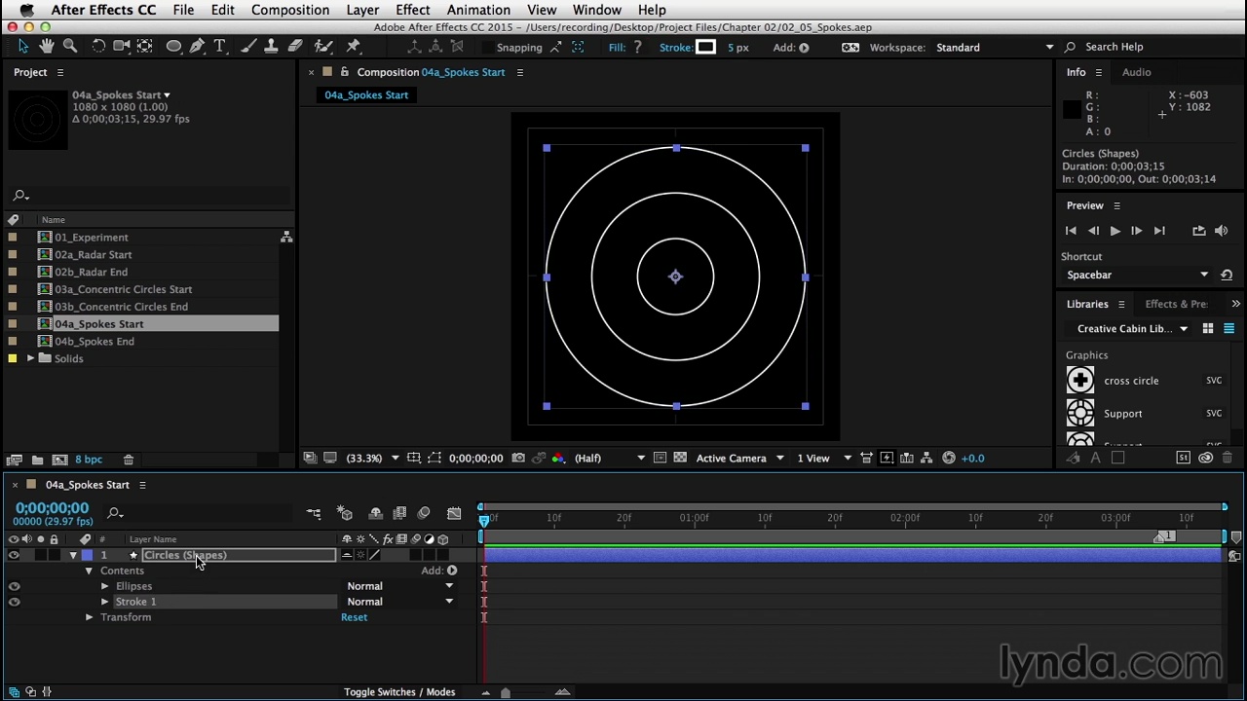Select the Ellipse shape tool

pyautogui.click(x=173, y=47)
